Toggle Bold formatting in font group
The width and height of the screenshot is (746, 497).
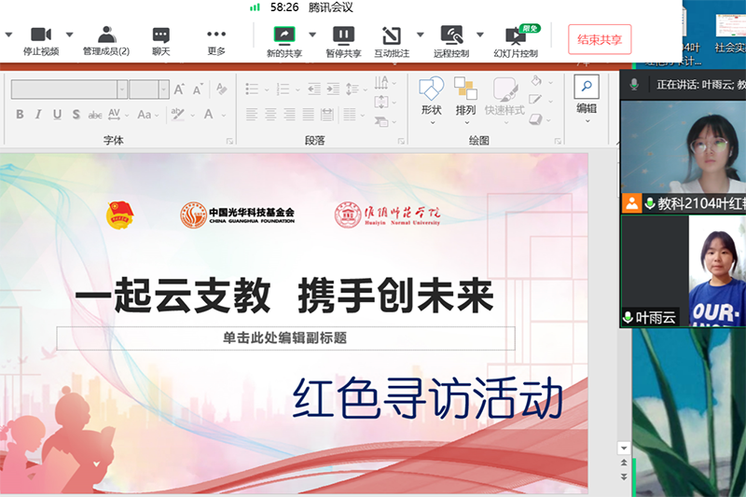click(20, 115)
